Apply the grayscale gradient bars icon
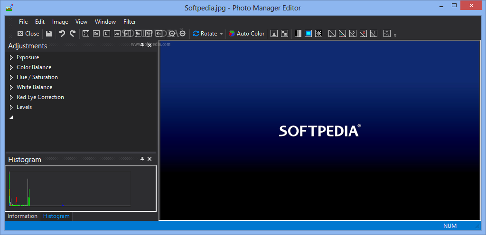486x235 pixels. [298, 33]
